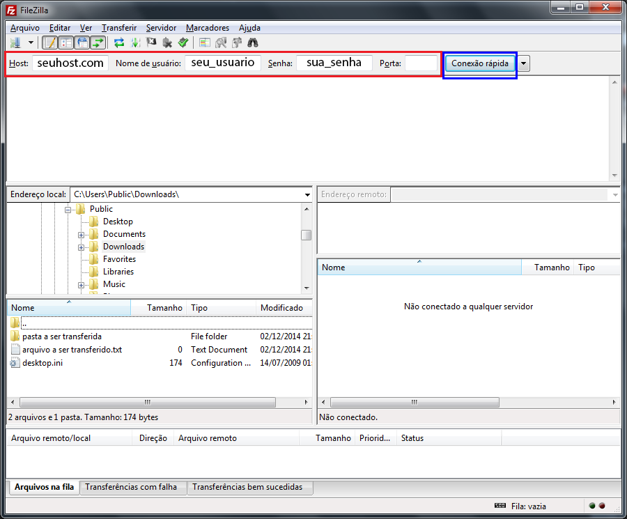627x519 pixels.
Task: Expand the Downloads folder tree node
Action: (x=82, y=247)
